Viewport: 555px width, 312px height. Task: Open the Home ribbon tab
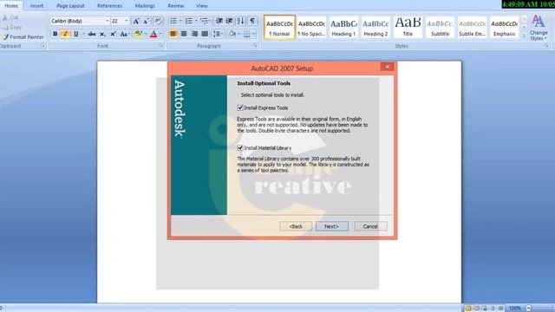(11, 6)
